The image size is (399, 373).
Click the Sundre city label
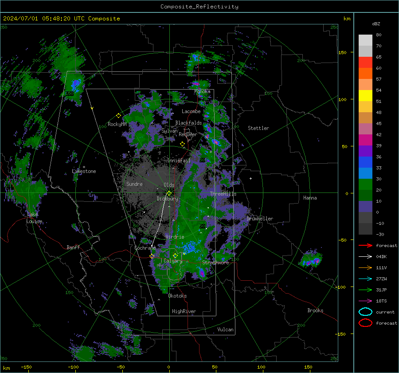[134, 184]
